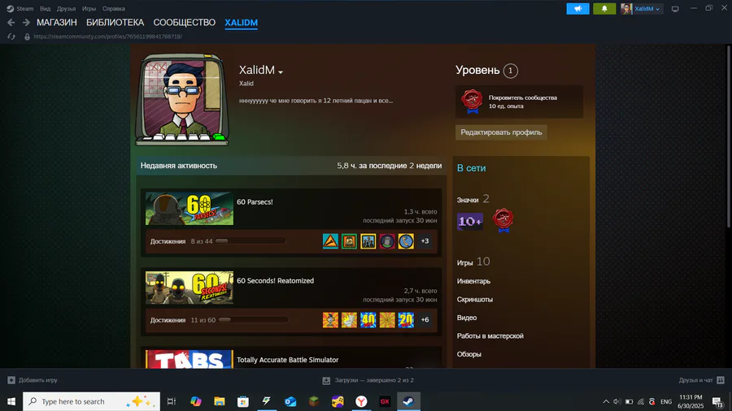Open the Инвентарь link
The width and height of the screenshot is (732, 411).
click(473, 281)
